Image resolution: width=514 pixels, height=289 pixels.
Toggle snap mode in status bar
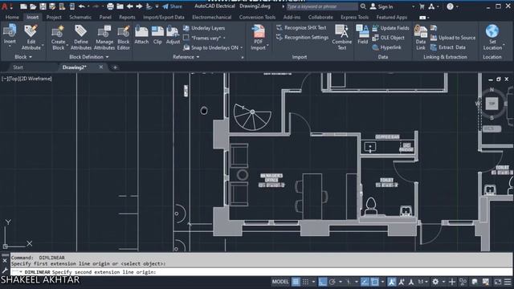click(x=305, y=282)
